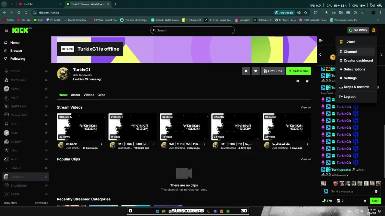Select Channel from profile menu
This screenshot has width=385, height=216.
(356, 52)
